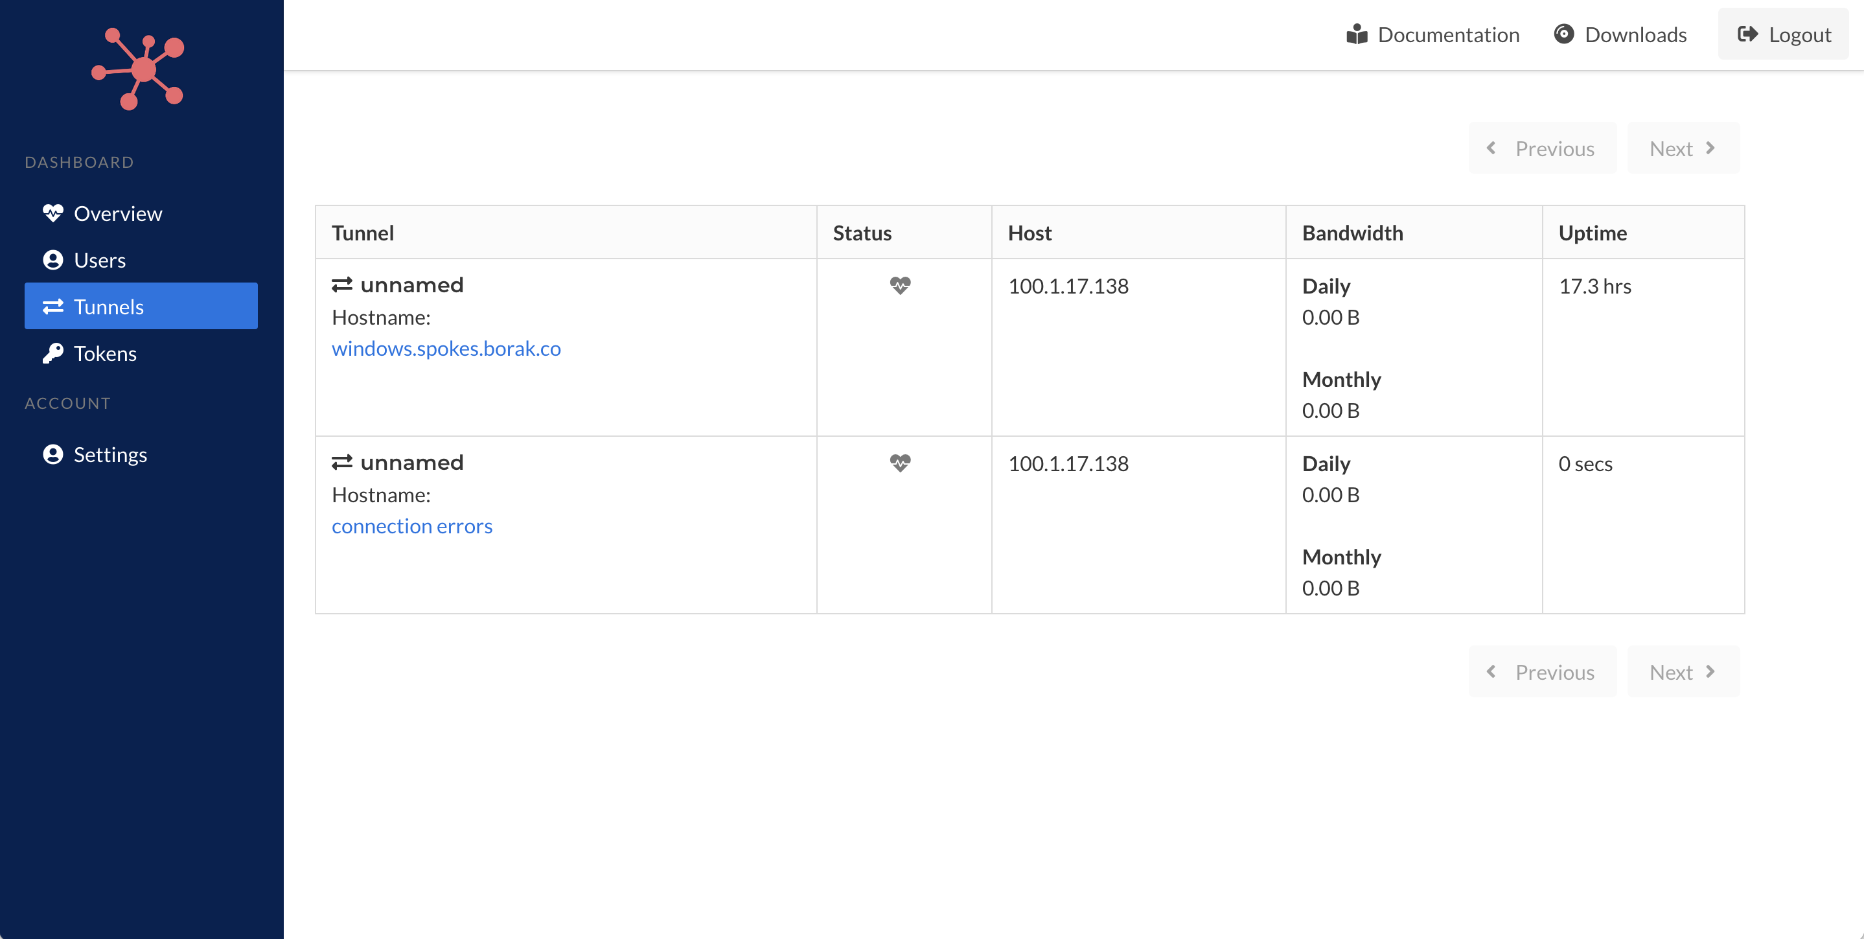Click the 17.3 hrs uptime value
Viewport: 1864px width, 939px height.
(x=1595, y=286)
